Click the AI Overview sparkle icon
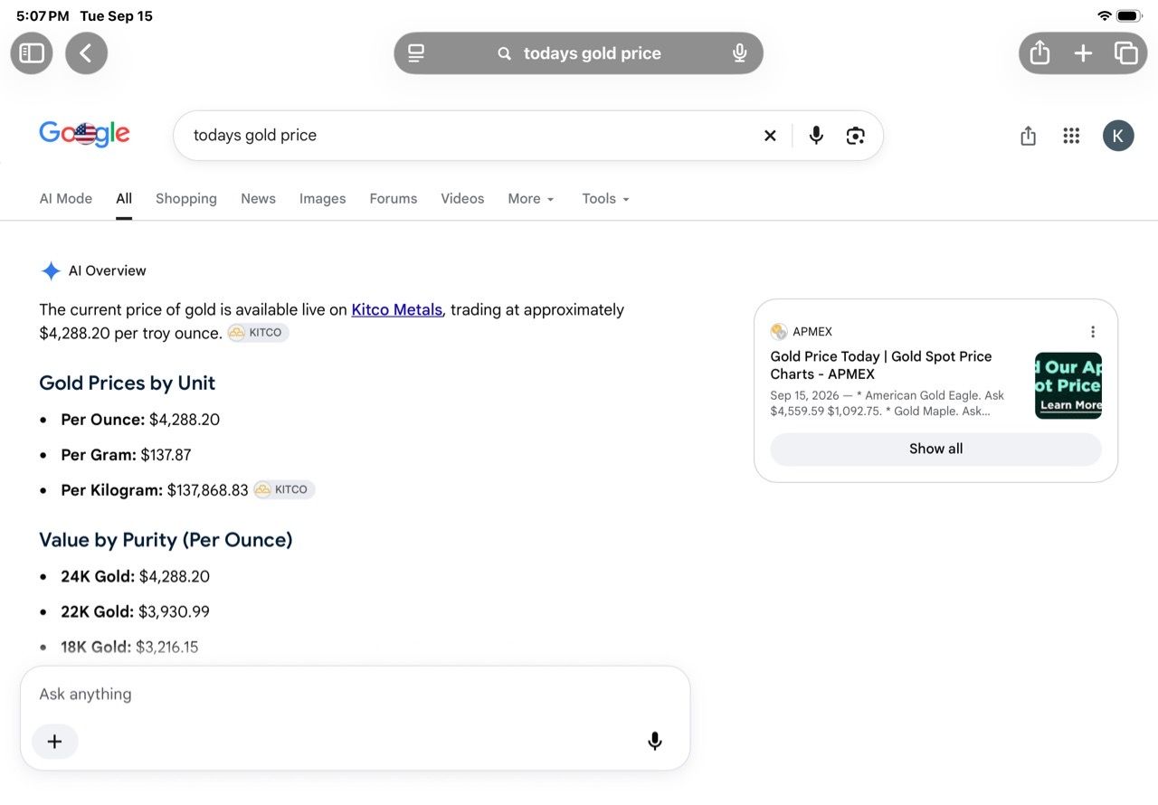The width and height of the screenshot is (1158, 805). [51, 270]
